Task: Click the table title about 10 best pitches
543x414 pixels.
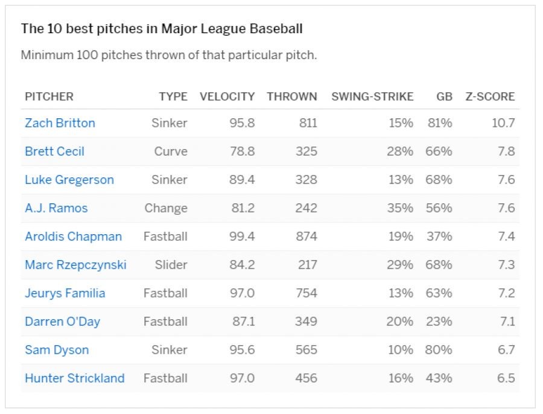Action: (x=162, y=28)
